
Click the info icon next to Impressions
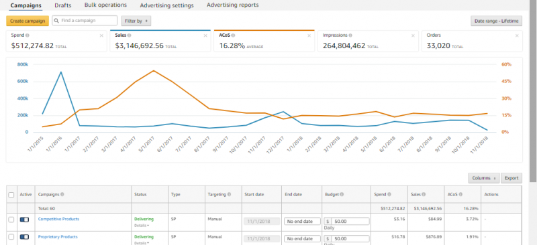pyautogui.click(x=350, y=35)
